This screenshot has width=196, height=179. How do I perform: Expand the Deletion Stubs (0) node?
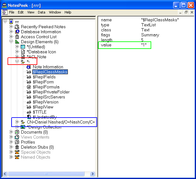pyautogui.click(x=11, y=147)
